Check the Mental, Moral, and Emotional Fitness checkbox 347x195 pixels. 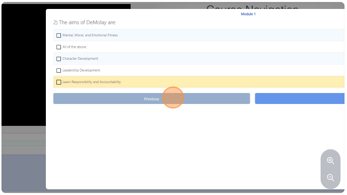59,35
